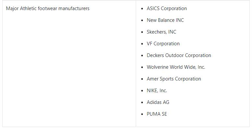Click the bullet before New Balance INC

pos(142,21)
